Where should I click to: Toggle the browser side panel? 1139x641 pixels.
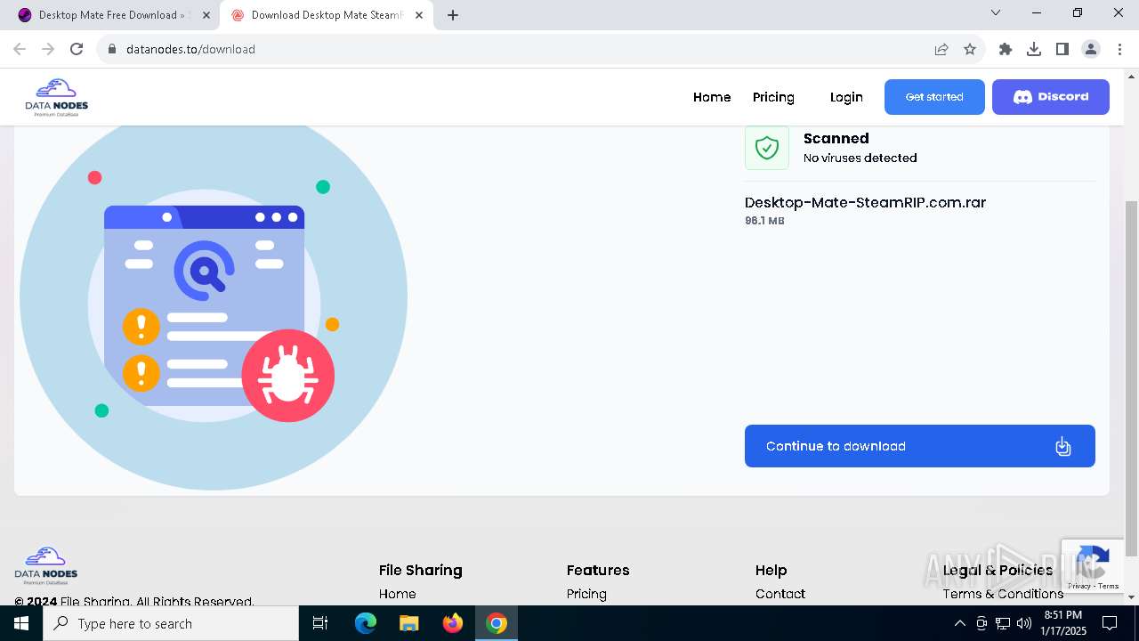[1062, 49]
